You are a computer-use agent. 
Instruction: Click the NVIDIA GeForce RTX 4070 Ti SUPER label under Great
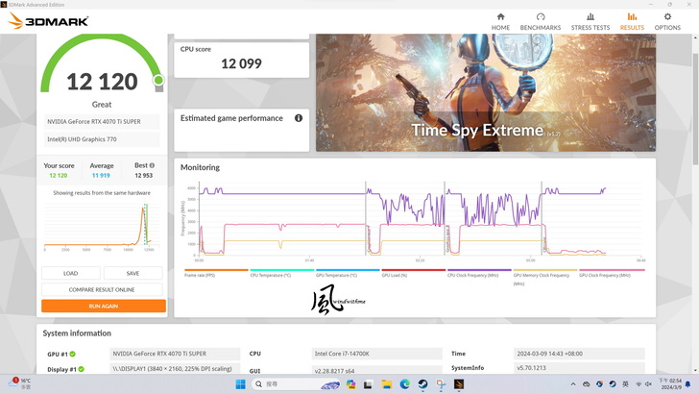[x=102, y=121]
